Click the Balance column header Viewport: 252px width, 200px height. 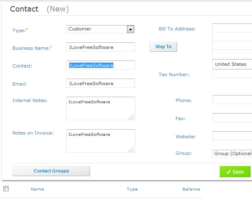[x=191, y=189]
